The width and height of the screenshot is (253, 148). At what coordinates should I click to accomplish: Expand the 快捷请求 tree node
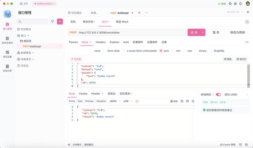[33, 59]
